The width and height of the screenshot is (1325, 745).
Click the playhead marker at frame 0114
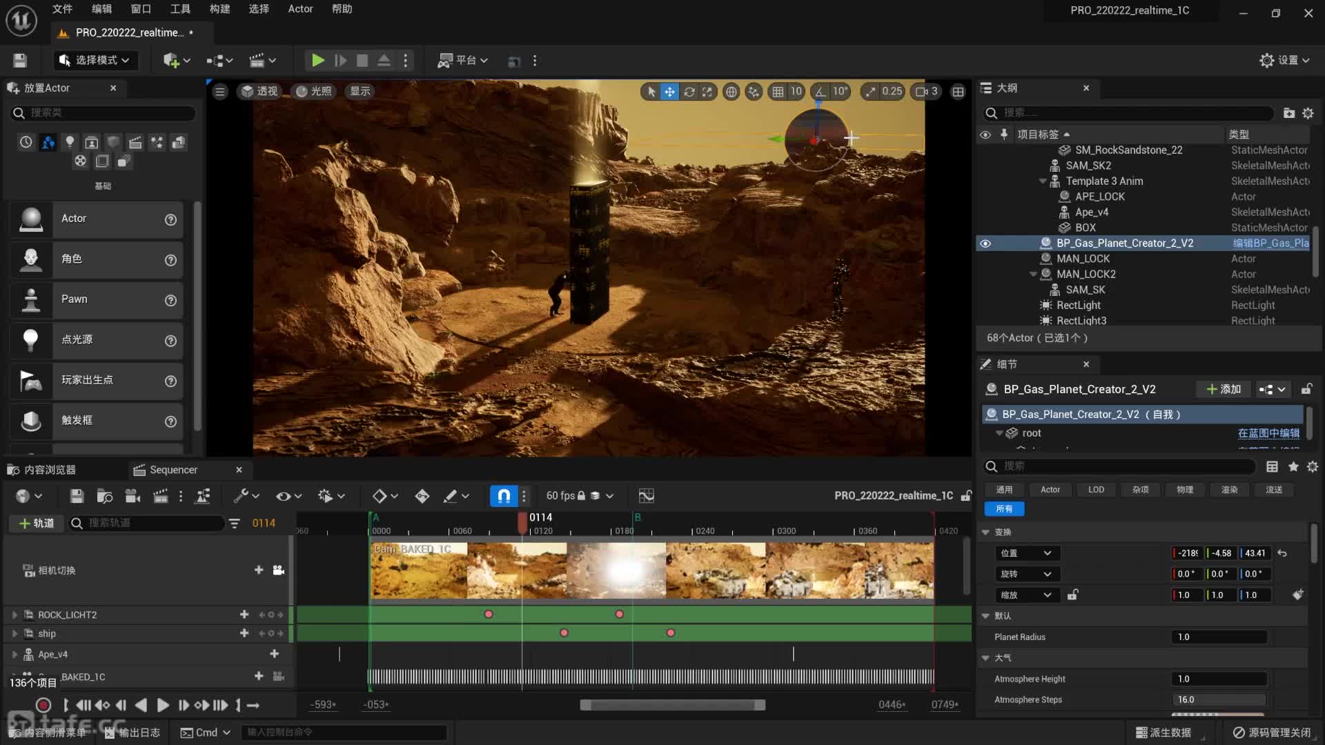tap(522, 522)
